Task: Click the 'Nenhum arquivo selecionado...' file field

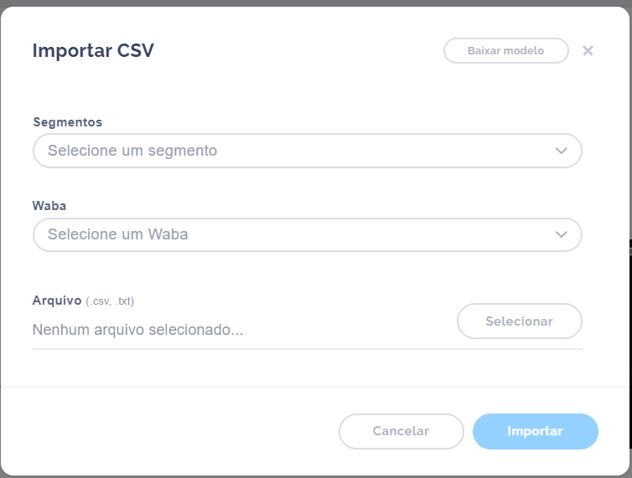Action: [138, 330]
